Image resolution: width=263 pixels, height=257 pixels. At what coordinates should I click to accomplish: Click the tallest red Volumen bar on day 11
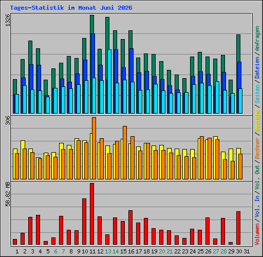pos(92,214)
